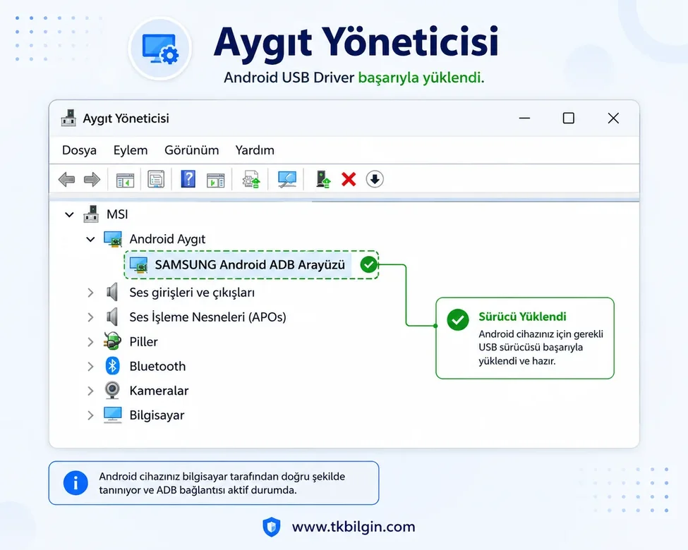Click the speaker icon beside Ses girişleri

[x=112, y=292]
